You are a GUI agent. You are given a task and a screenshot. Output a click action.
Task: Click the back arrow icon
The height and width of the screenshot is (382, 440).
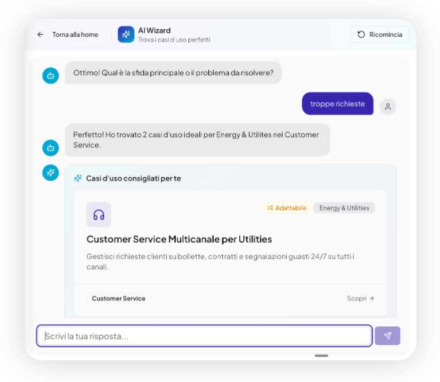40,34
